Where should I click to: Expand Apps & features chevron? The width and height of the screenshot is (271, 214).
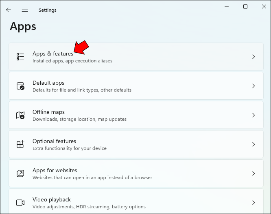[254, 57]
